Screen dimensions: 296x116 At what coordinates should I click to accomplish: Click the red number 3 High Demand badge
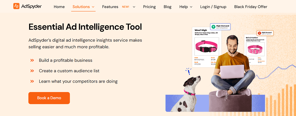tap(259, 33)
